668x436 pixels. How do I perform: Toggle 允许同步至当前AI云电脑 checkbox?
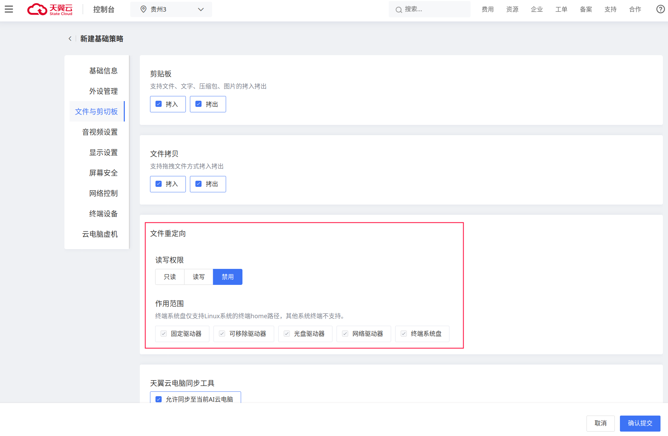(159, 399)
